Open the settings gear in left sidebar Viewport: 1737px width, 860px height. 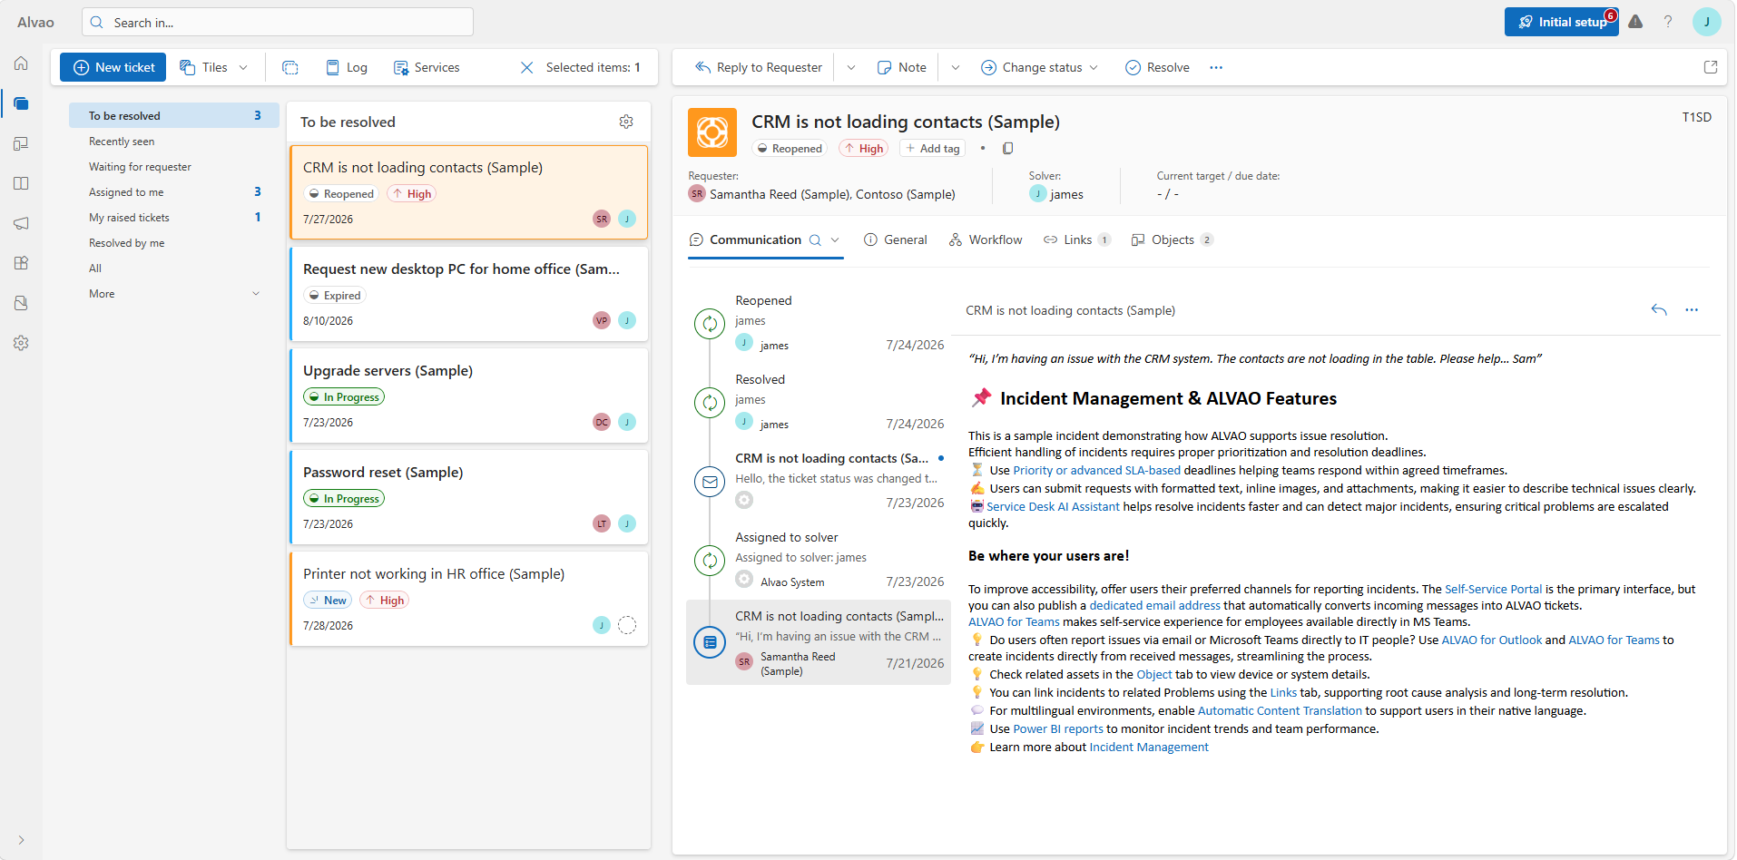tap(21, 343)
